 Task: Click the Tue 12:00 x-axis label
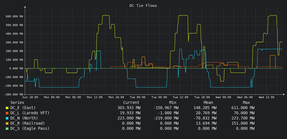[x=180, y=97]
